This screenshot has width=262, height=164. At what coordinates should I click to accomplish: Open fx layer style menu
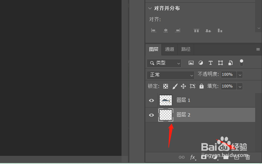pyautogui.click(x=193, y=157)
